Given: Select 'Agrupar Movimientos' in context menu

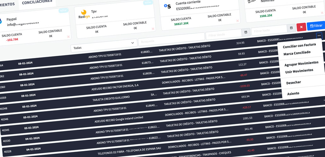Looking at the screenshot, I should coord(301,63).
